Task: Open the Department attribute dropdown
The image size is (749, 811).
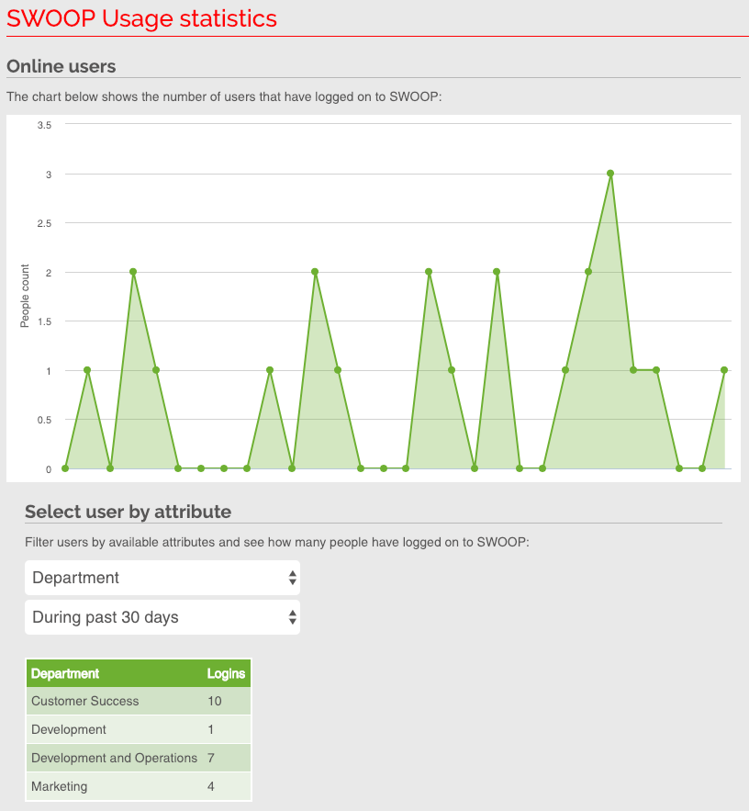Action: click(162, 577)
